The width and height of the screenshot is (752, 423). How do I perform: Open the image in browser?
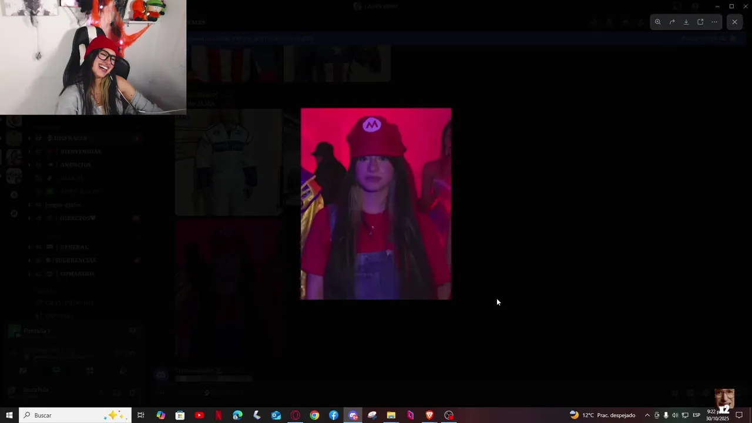point(700,22)
